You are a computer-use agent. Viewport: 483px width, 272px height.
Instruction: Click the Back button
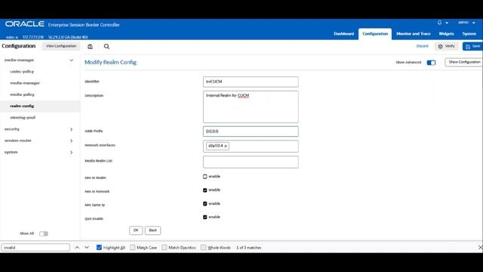click(x=152, y=230)
